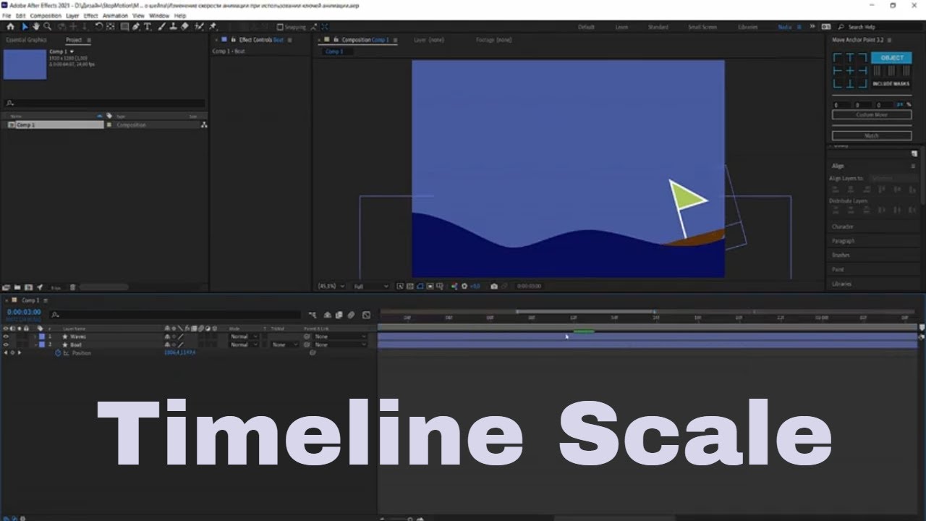Click the Home icon in the toolbar
Image resolution: width=926 pixels, height=521 pixels.
click(x=10, y=27)
